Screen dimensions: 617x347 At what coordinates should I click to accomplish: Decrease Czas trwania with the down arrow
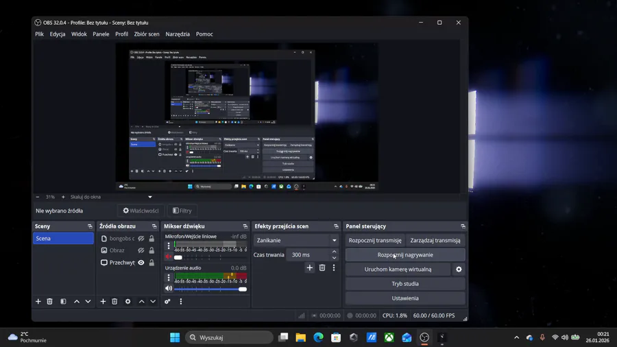pyautogui.click(x=334, y=258)
